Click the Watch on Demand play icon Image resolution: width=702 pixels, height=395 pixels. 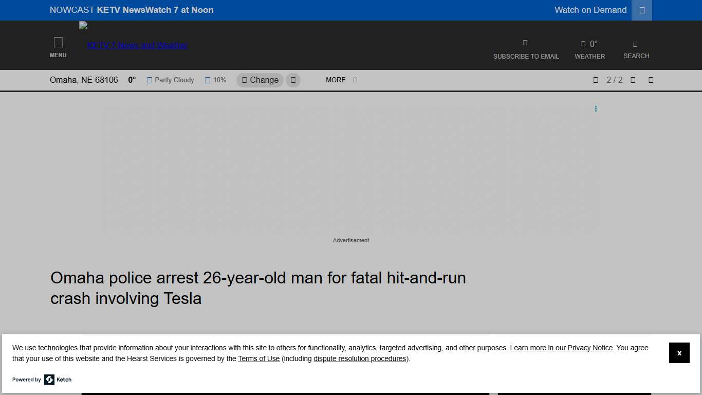coord(641,10)
